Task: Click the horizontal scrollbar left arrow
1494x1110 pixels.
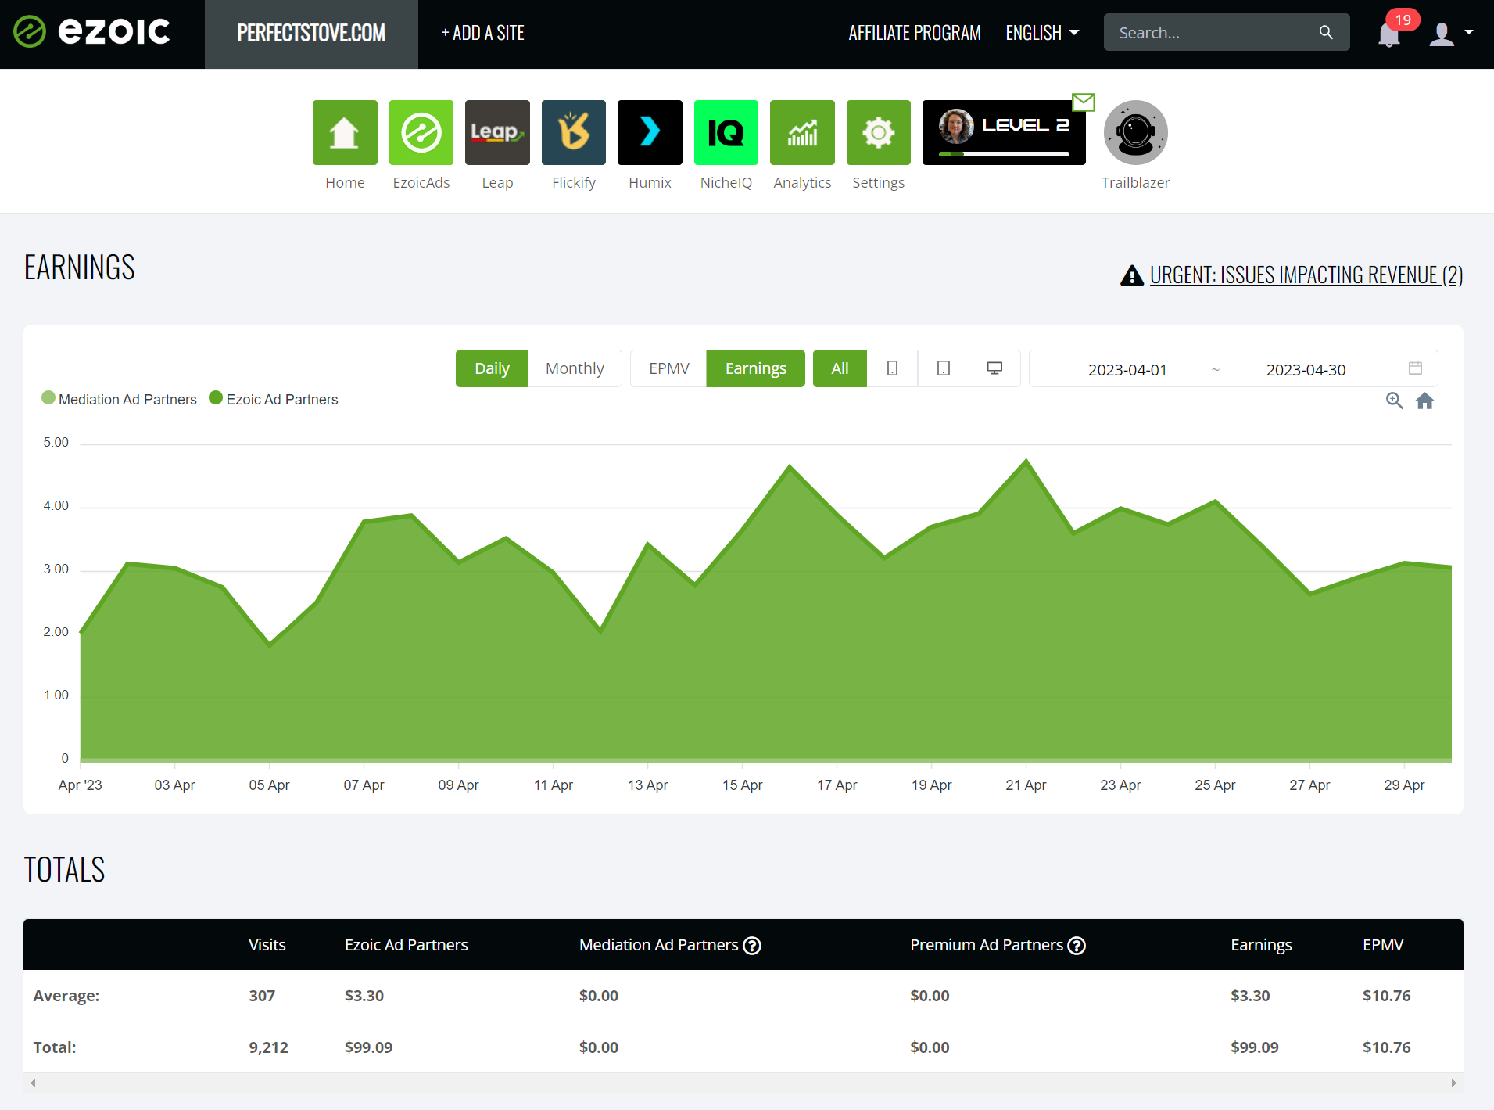Action: (33, 1083)
